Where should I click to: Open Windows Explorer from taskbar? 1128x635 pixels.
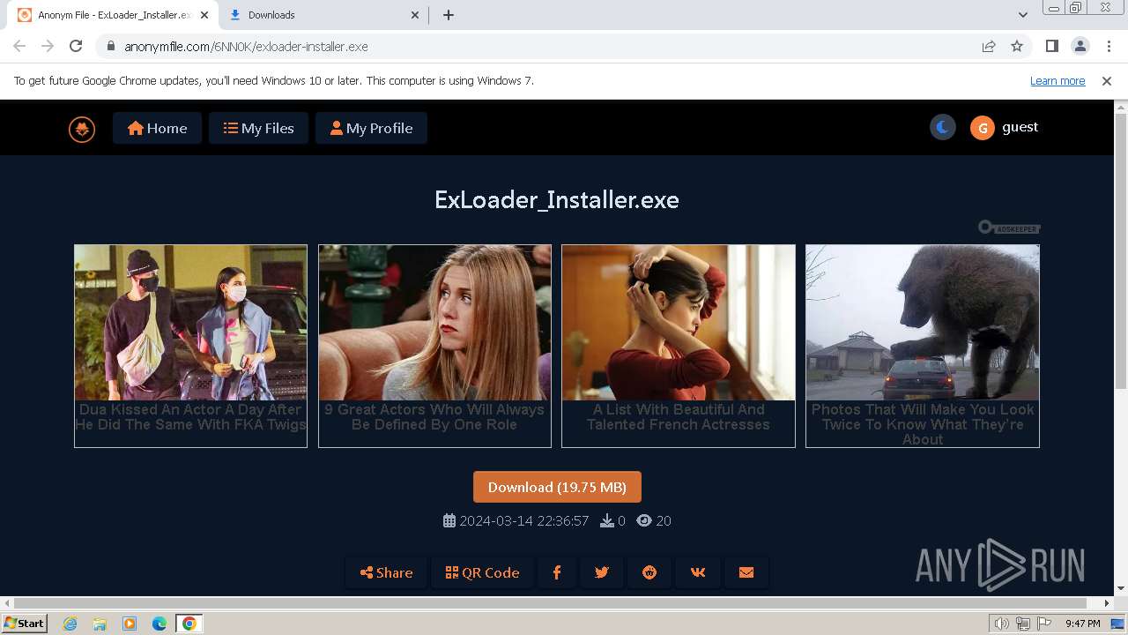click(100, 624)
